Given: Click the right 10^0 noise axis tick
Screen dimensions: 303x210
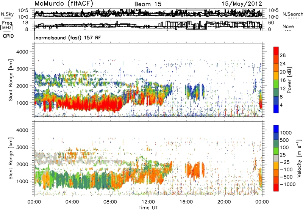Looking at the screenshot, I should click(x=273, y=17).
